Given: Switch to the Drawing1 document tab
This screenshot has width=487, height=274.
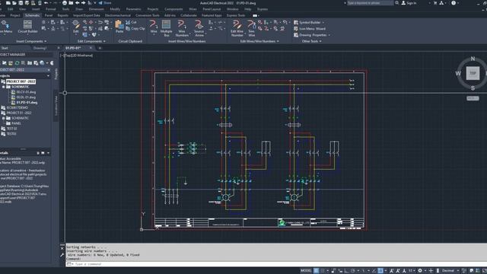Looking at the screenshot, I should coord(40,48).
